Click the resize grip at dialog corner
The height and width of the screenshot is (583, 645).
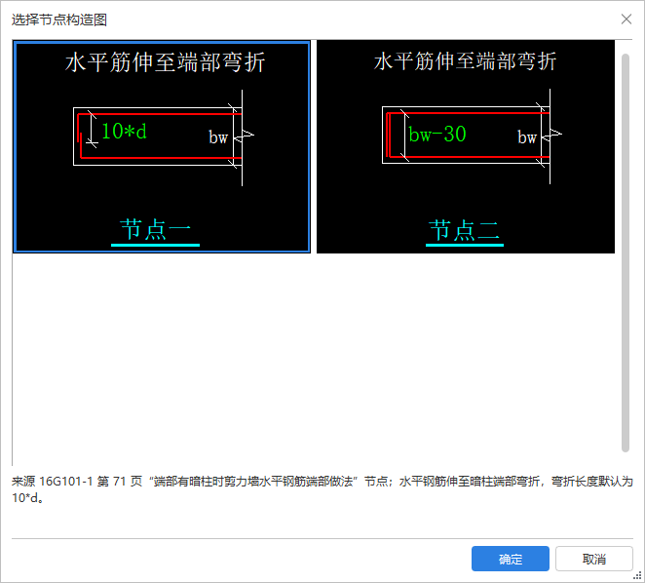[638, 576]
